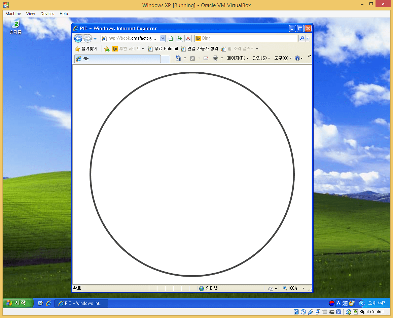Click the 漢 Hanja conversion icon
The width and height of the screenshot is (393, 318).
click(345, 304)
